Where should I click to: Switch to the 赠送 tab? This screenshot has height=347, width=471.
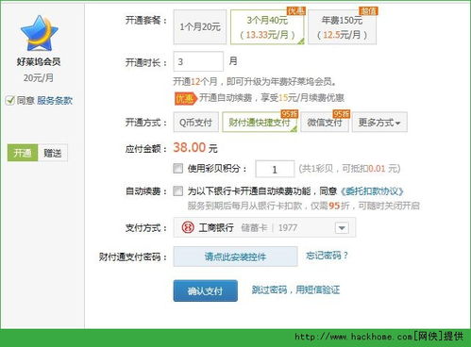click(53, 153)
